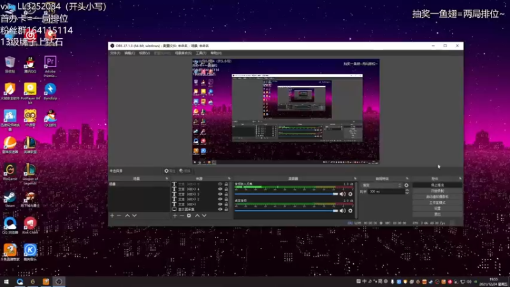
Task: Click the 属性 properties gear button
Action: pos(170,171)
